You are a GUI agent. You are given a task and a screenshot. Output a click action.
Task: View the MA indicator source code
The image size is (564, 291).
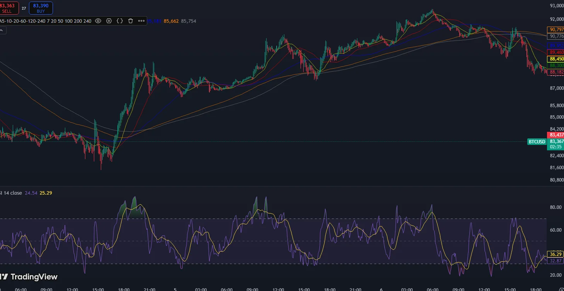(x=120, y=21)
